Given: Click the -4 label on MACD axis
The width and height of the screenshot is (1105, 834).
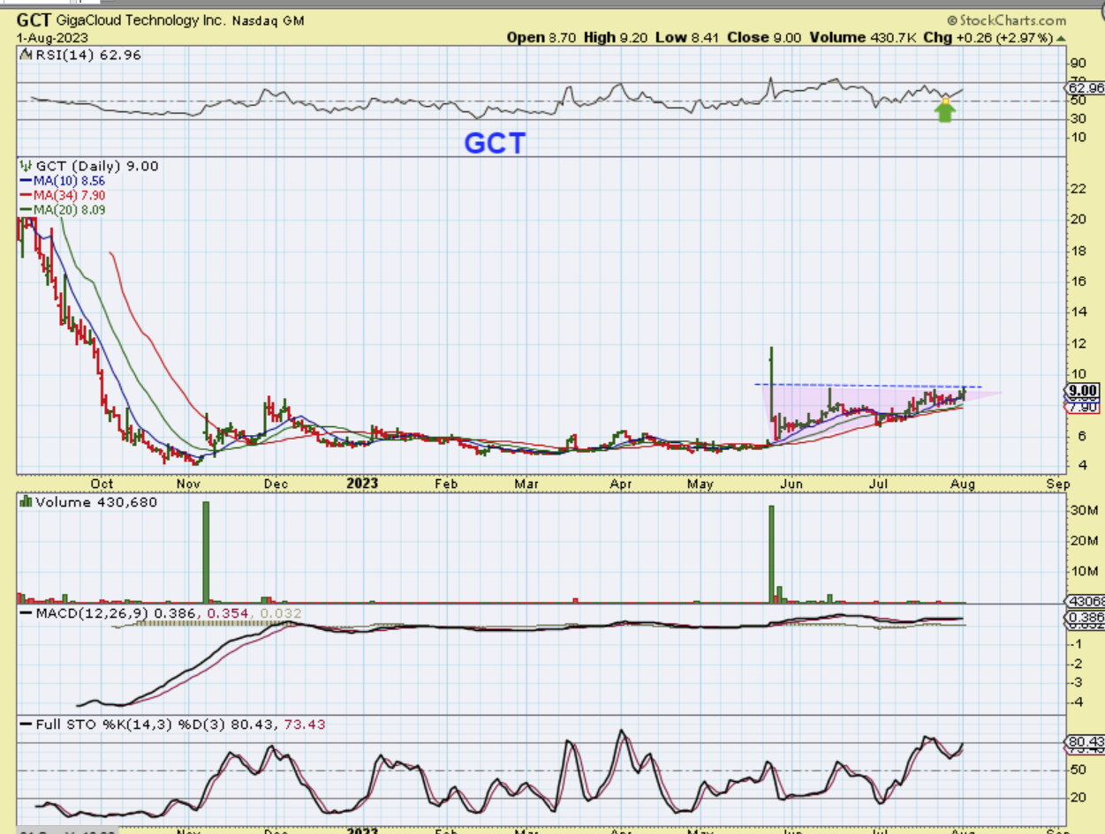Looking at the screenshot, I should (x=1077, y=702).
